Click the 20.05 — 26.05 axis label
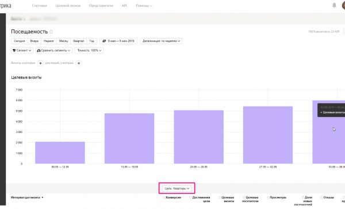345x209 pixels. pyautogui.click(x=199, y=167)
